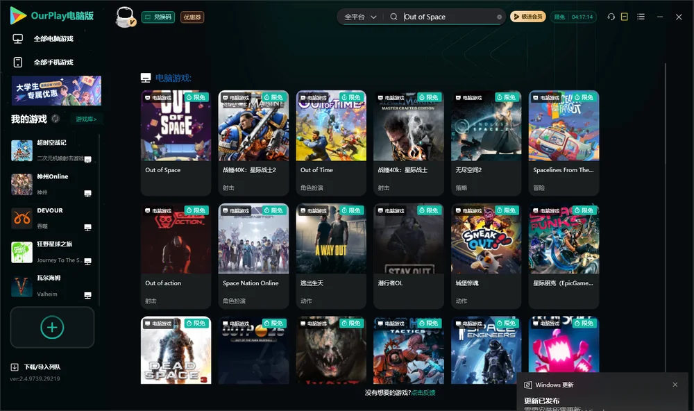The image size is (694, 411).
Task: Open the list menu icon
Action: coord(641,17)
